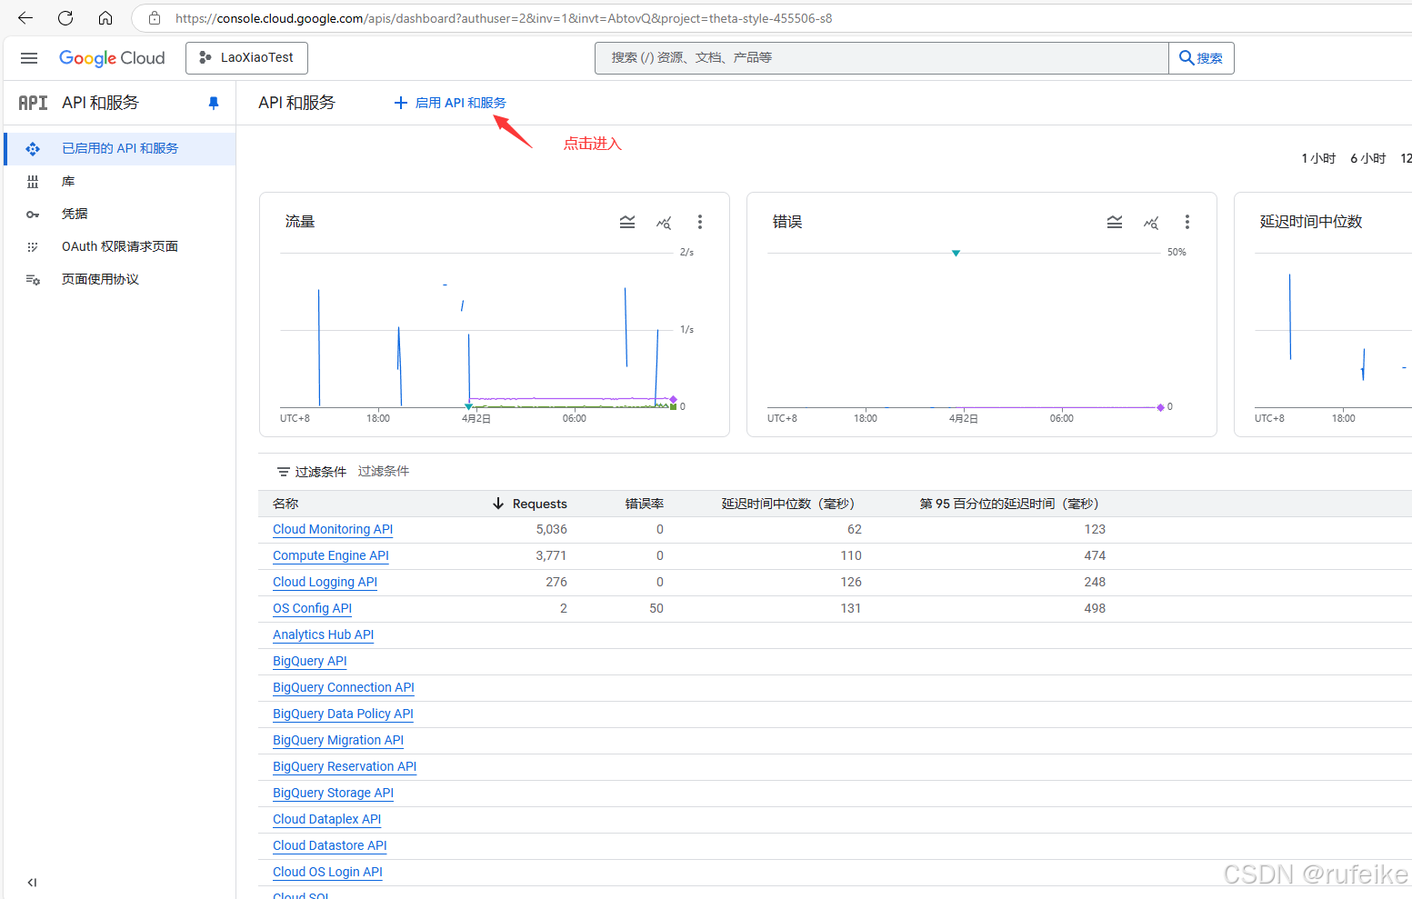Select the 6 小时 time range
This screenshot has width=1412, height=899.
click(x=1368, y=158)
